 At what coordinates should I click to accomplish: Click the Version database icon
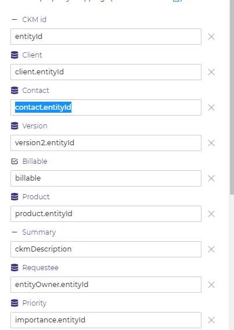(x=15, y=126)
